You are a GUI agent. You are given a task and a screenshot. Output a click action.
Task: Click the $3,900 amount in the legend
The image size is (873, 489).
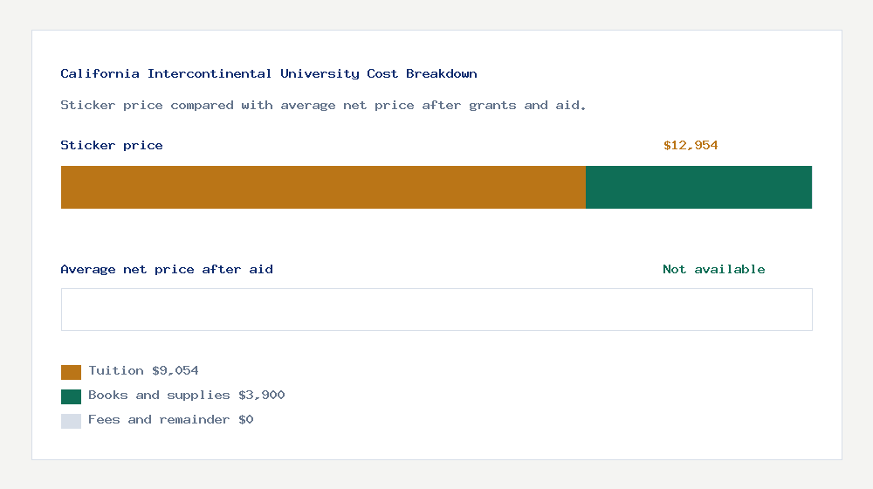coord(262,395)
